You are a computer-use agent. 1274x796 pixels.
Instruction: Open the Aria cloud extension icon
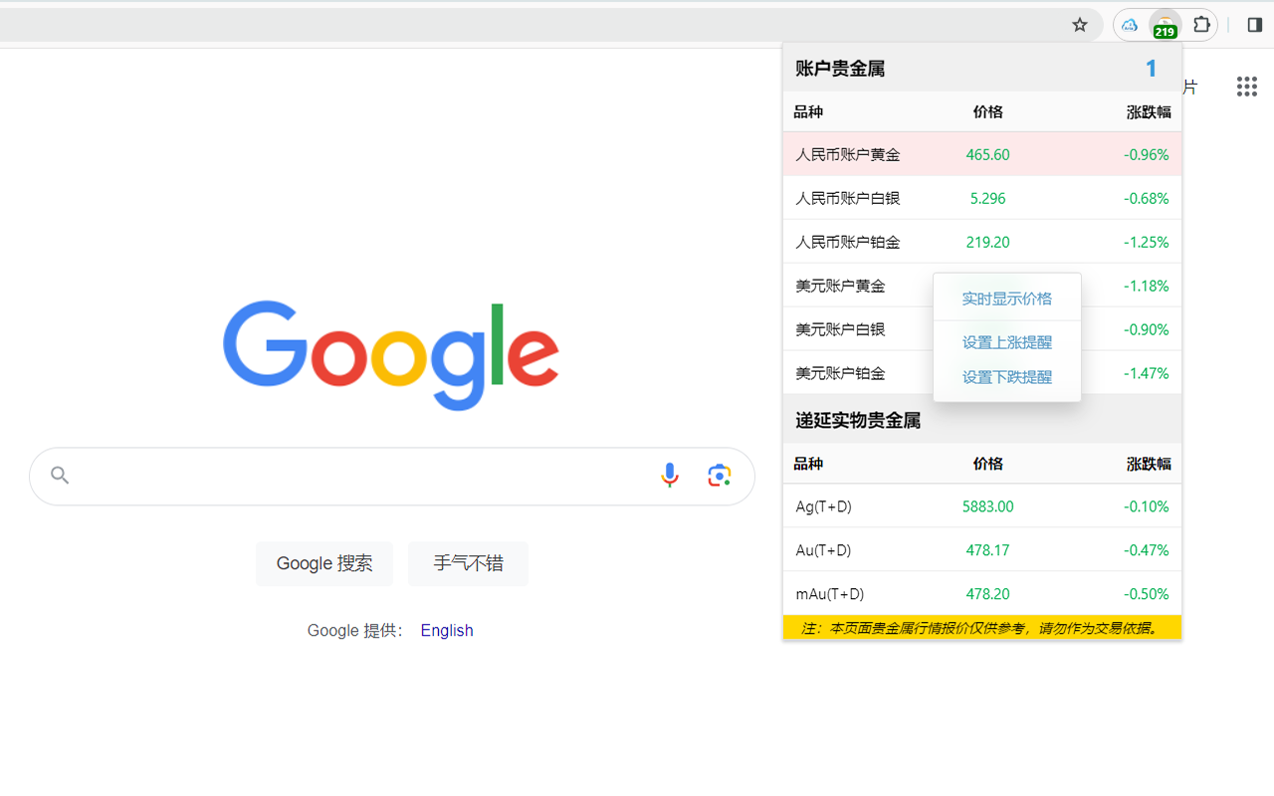1129,24
